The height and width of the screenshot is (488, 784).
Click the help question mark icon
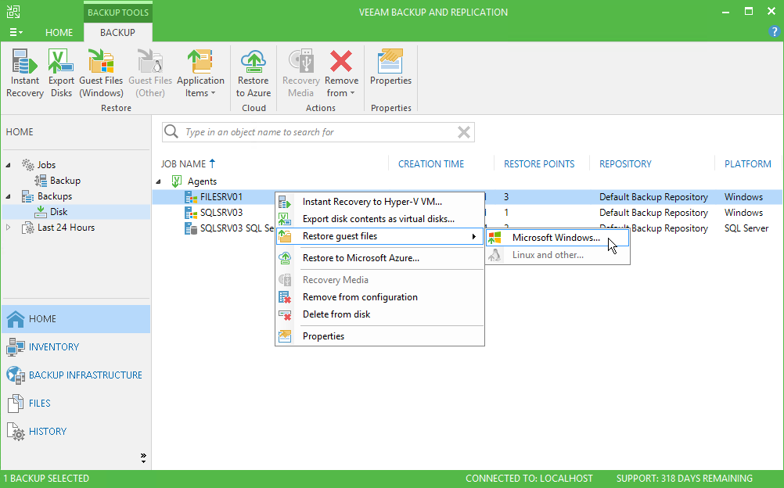pyautogui.click(x=774, y=32)
